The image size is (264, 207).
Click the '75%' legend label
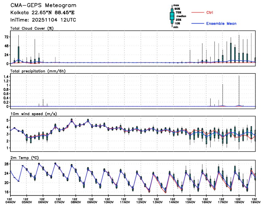click(178, 13)
